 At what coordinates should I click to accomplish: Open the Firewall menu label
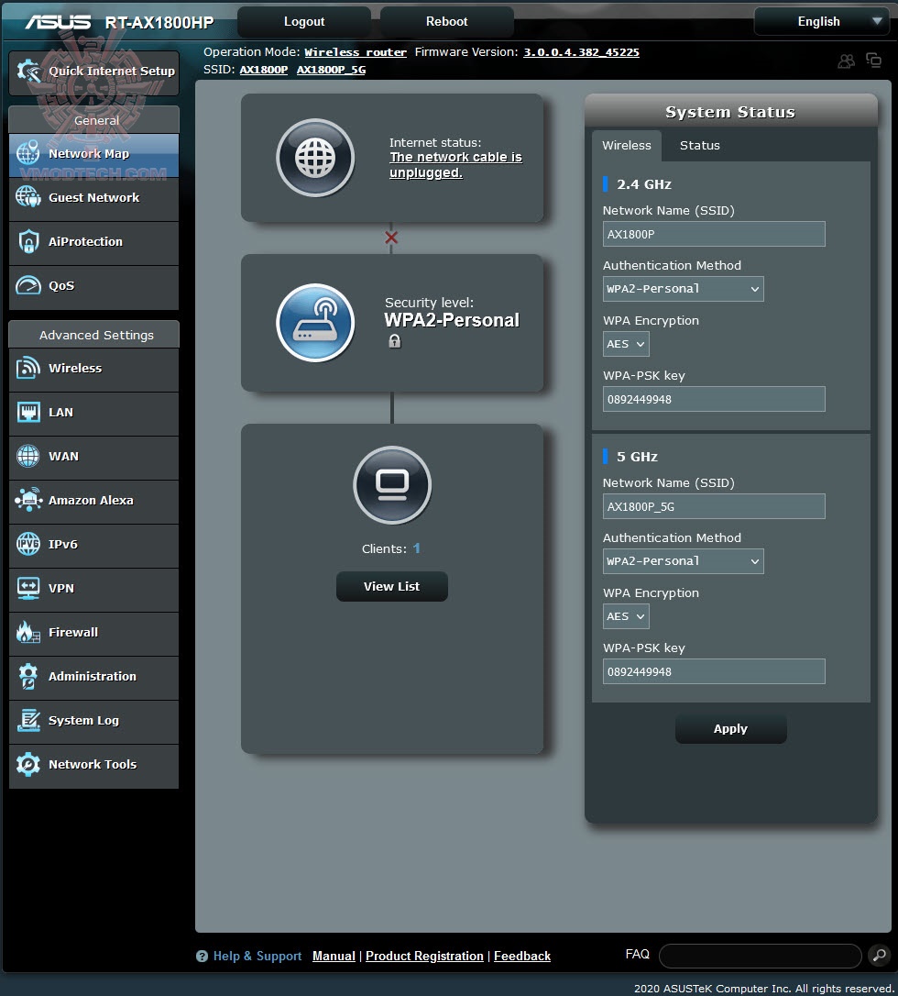[73, 633]
